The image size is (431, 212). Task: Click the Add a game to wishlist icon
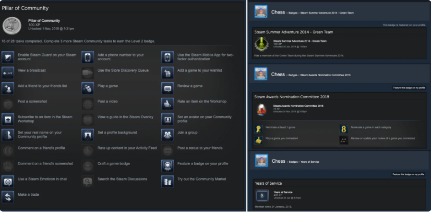pos(168,73)
